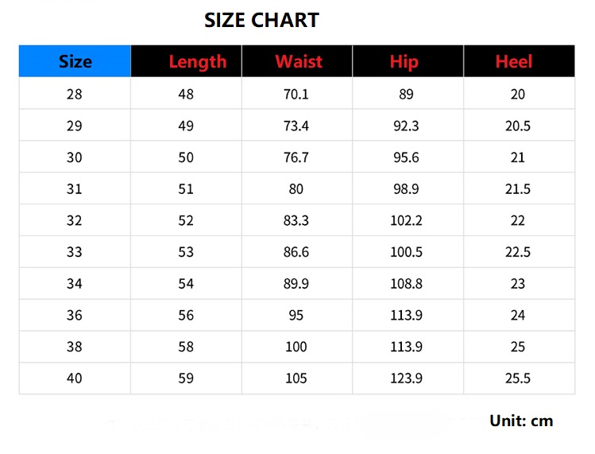Select the Waist column header

299,61
